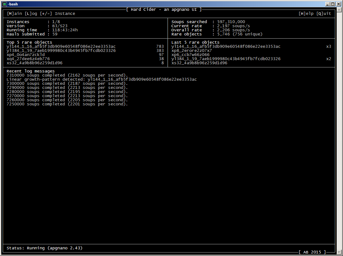Click the first top rare object yl144_1_16
Image resolution: width=343 pixels, height=256 pixels.
(x=61, y=47)
